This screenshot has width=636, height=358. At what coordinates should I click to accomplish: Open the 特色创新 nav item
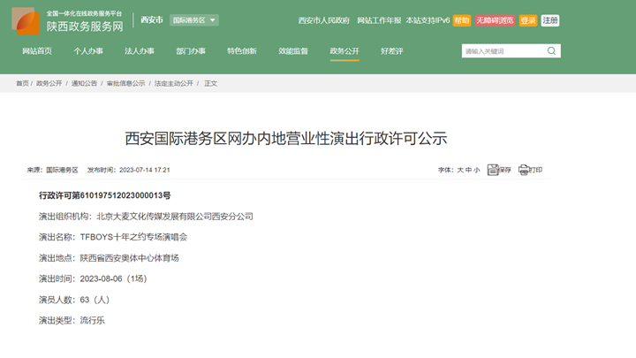click(x=242, y=51)
